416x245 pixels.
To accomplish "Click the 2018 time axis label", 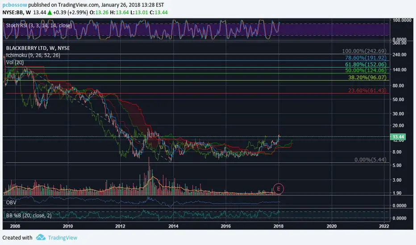I will 279,226.
